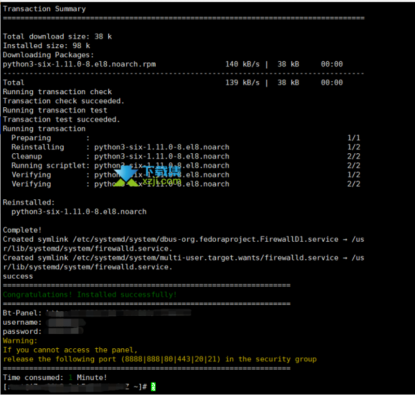415x395 pixels.
Task: Click 'Congratulations! Installed successfully!' message
Action: pyautogui.click(x=89, y=294)
